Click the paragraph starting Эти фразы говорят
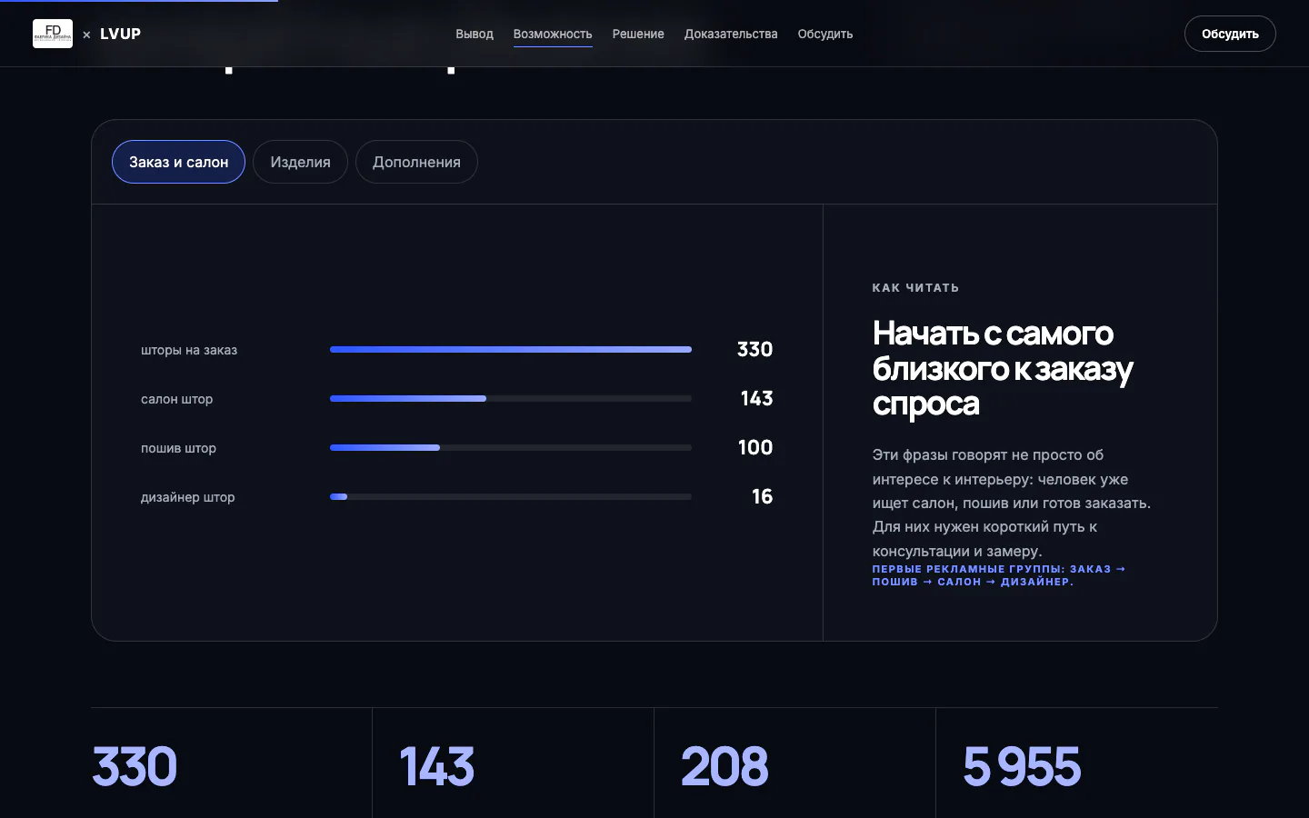The width and height of the screenshot is (1309, 818). tap(1012, 503)
